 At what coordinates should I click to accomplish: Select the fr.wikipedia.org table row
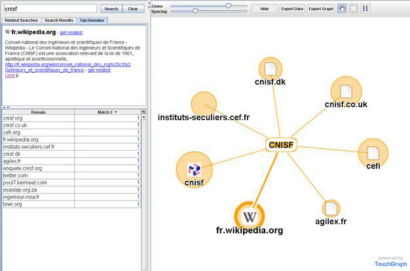(71, 140)
